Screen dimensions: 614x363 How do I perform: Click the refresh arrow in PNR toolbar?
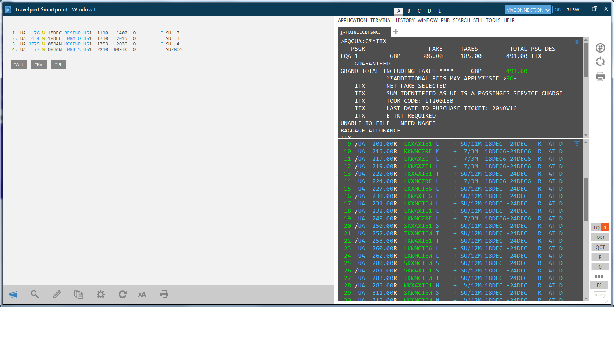pos(123,294)
